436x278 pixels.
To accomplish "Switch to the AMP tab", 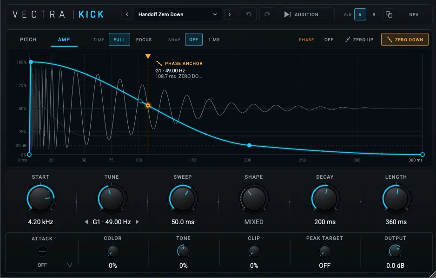I will (64, 39).
